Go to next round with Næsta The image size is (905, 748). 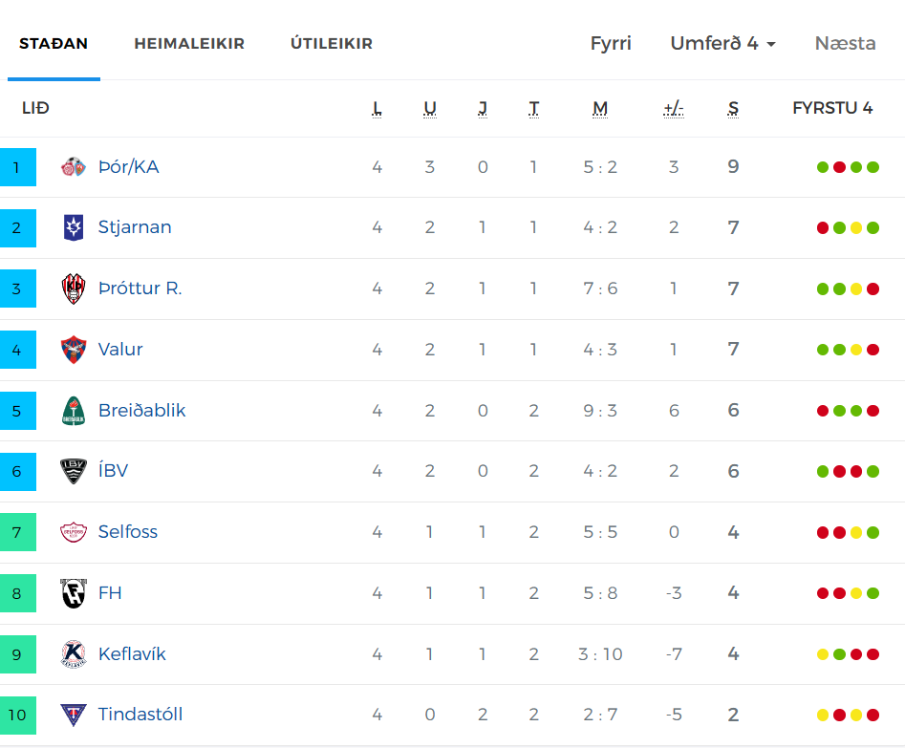[845, 43]
